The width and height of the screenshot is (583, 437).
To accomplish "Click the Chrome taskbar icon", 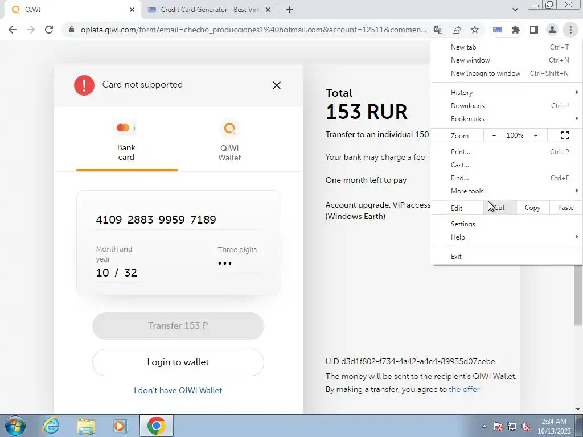I will pos(156,426).
